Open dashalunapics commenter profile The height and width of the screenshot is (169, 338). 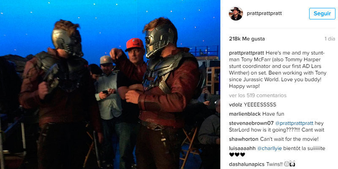(x=245, y=164)
